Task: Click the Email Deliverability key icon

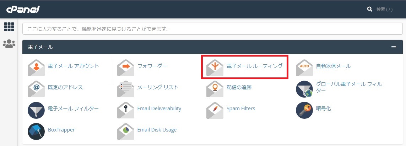Action: [x=126, y=110]
